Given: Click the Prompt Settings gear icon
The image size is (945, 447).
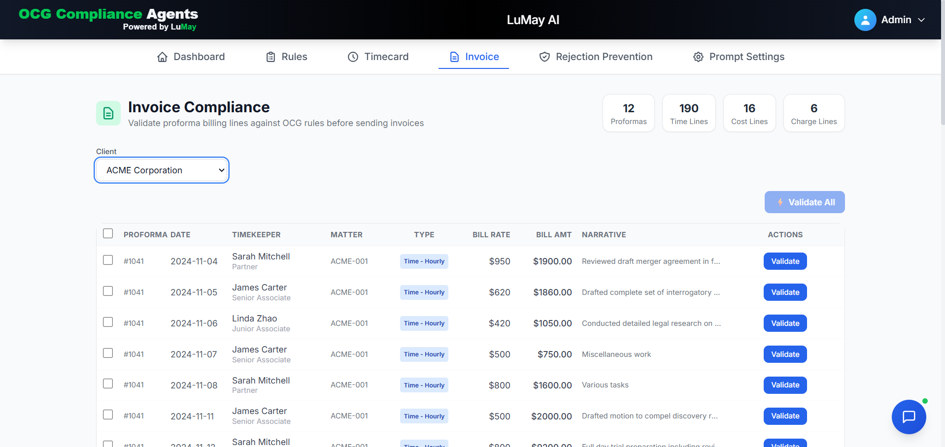Looking at the screenshot, I should pos(698,57).
